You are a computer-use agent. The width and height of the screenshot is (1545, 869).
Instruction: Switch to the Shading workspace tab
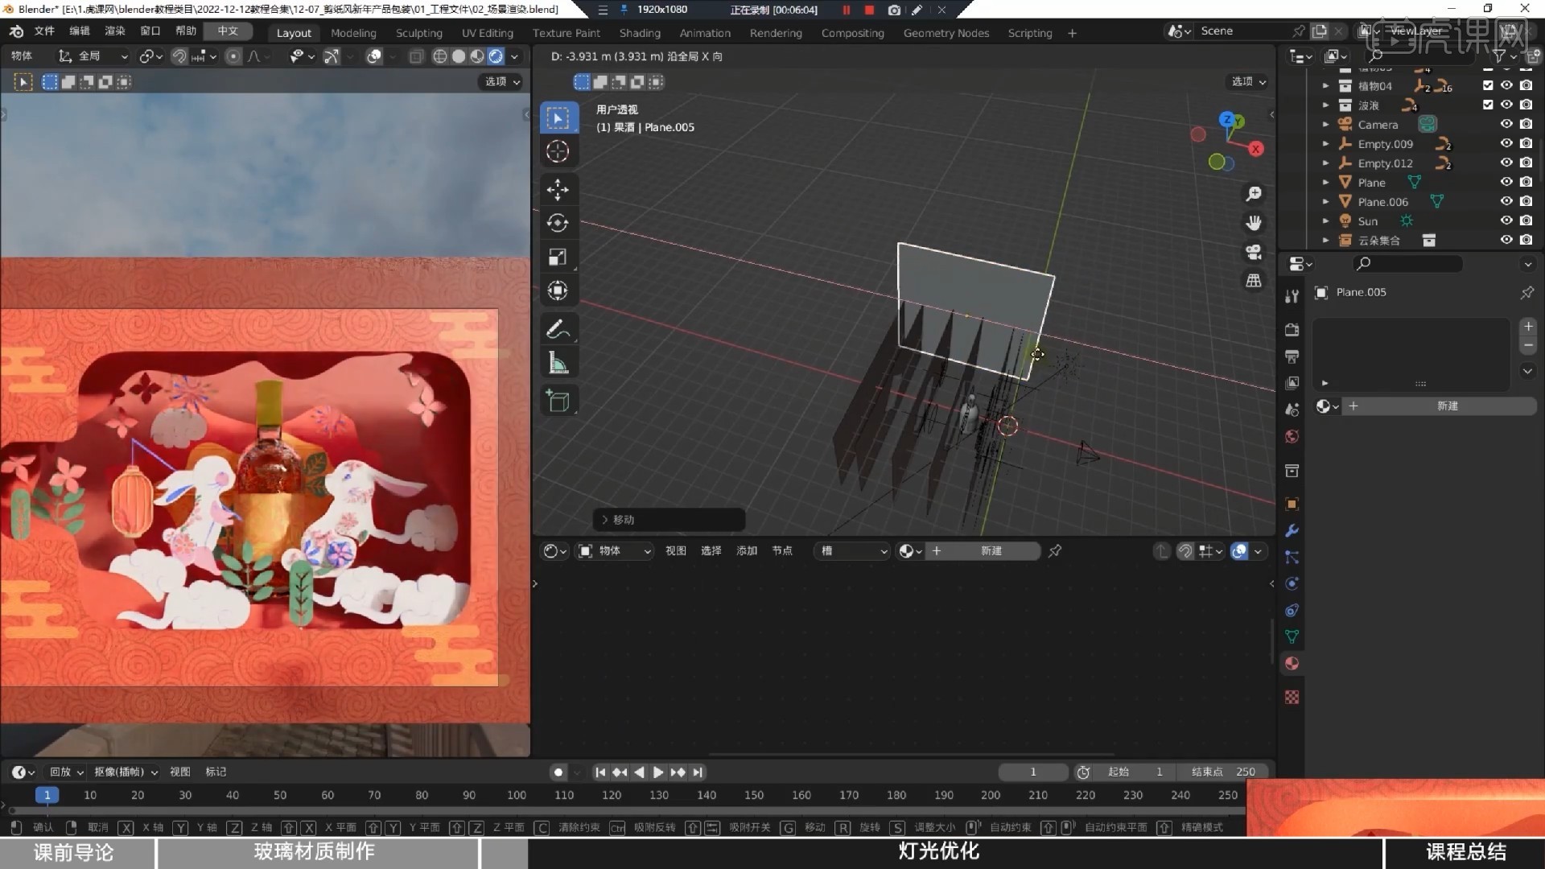click(640, 33)
